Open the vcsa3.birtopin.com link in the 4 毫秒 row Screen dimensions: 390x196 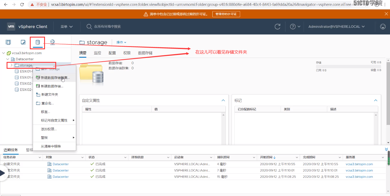click(x=359, y=164)
